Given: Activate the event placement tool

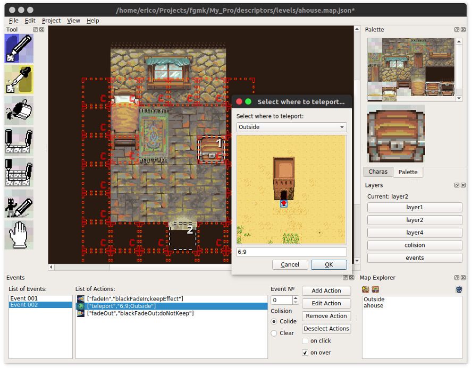Looking at the screenshot, I should point(19,204).
